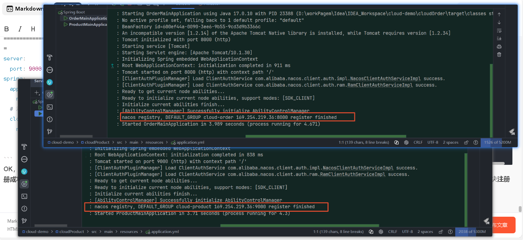This screenshot has height=240, width=523.
Task: Open Terminal in upper IDE sidebar
Action: click(x=49, y=107)
